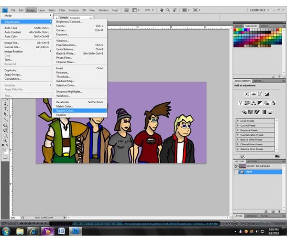This screenshot has height=238, width=287.
Task: Add a Selective Color adjustment via panel icon
Action: click(270, 112)
